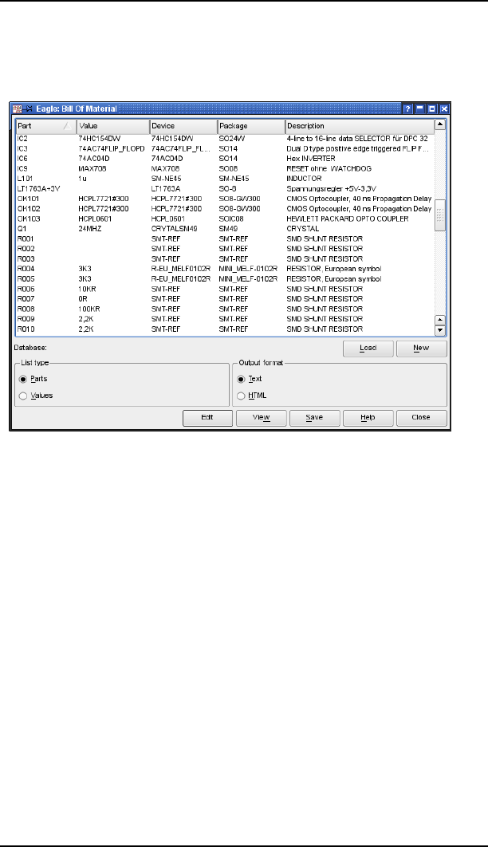Screen dimensions: 488x847
Task: Click the CRYTALSM49 device cell
Action: tap(174, 228)
